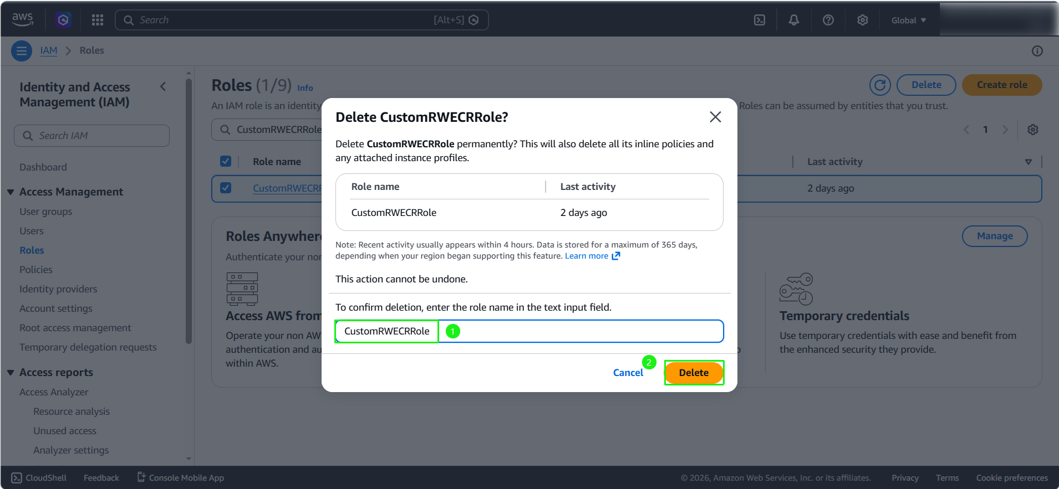Open the IAM breadcrumb link
The height and width of the screenshot is (489, 1059).
[49, 50]
